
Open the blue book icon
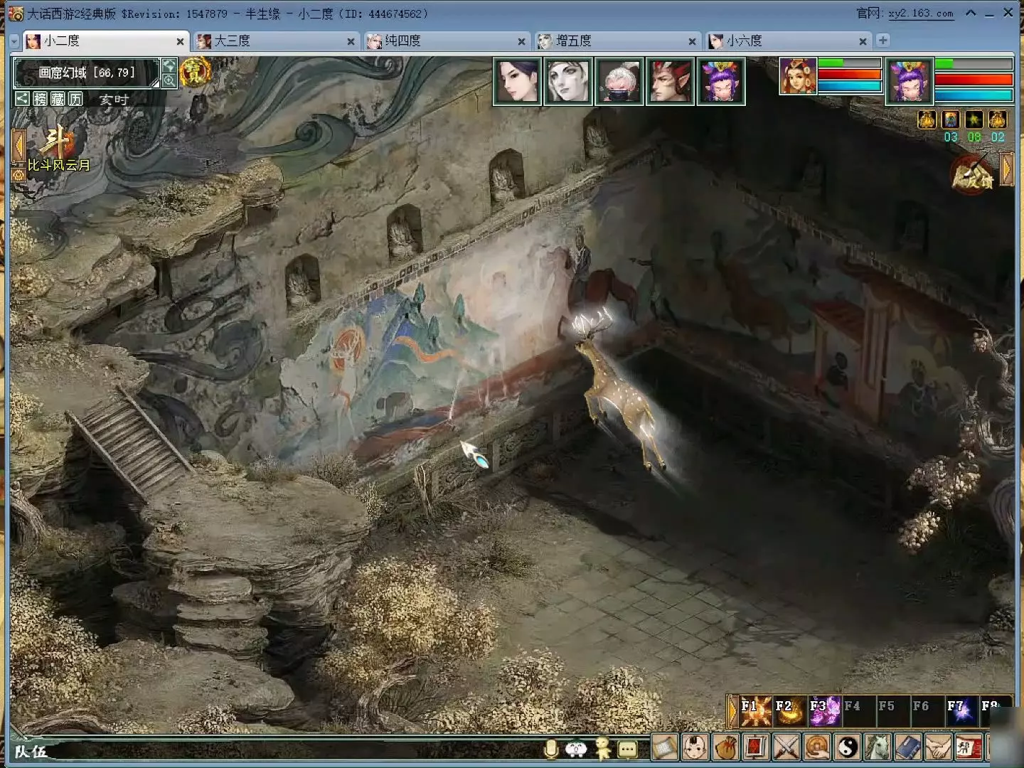(908, 747)
